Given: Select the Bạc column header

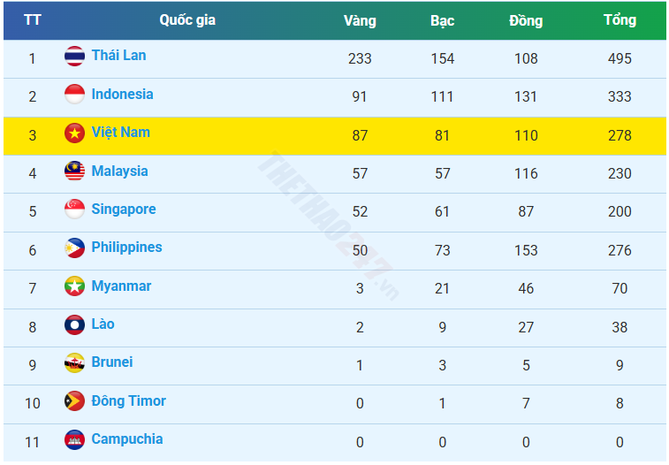Looking at the screenshot, I should [442, 20].
